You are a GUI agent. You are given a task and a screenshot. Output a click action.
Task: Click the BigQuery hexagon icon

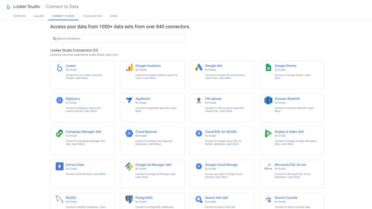[x=60, y=100]
